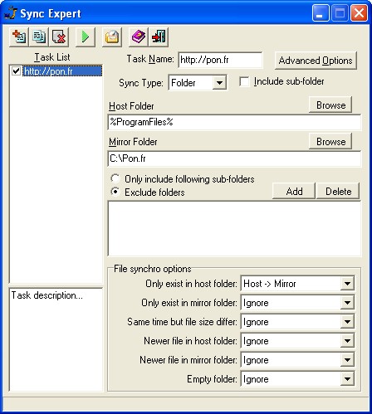Click the Mirror Folder path field

tap(234, 158)
